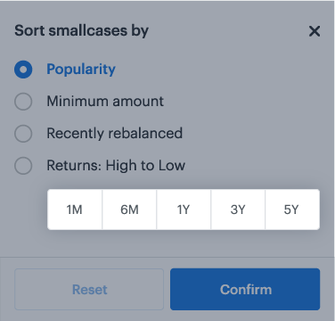Screen dimensions: 335x321
Task: Choose the 3Y returns period
Action: pyautogui.click(x=238, y=210)
